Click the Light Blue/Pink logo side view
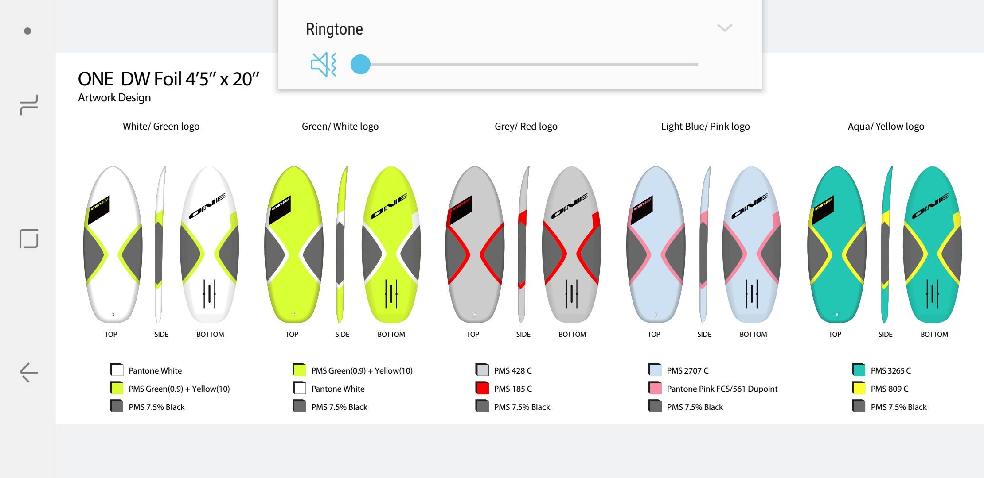This screenshot has width=984, height=478. pos(705,244)
